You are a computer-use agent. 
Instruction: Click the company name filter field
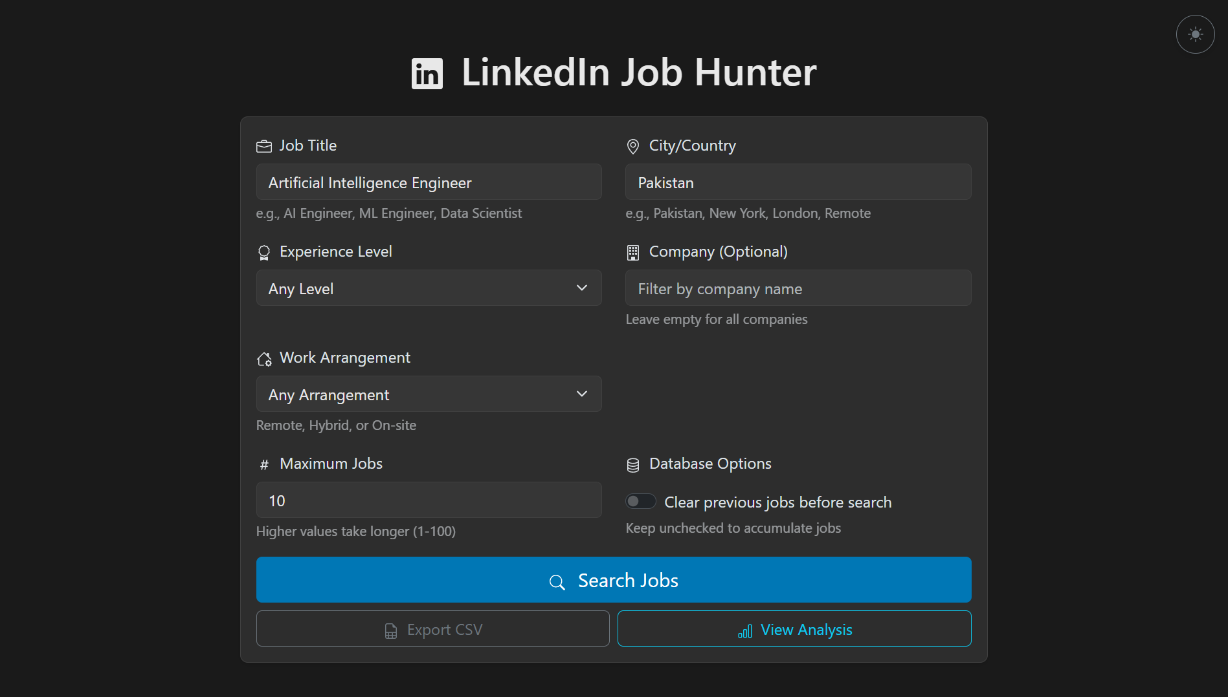(x=798, y=288)
